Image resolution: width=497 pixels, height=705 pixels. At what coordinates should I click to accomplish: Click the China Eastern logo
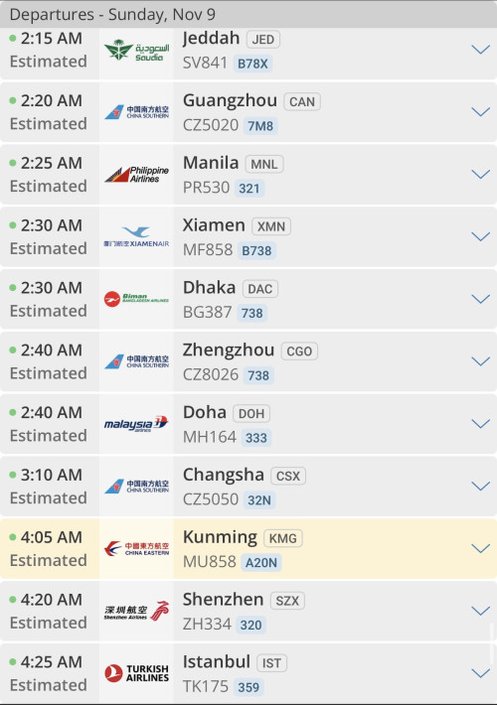pos(136,548)
